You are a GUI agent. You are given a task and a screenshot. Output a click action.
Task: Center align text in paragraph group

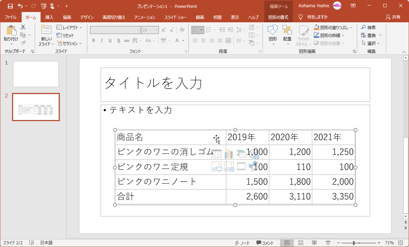pos(203,40)
